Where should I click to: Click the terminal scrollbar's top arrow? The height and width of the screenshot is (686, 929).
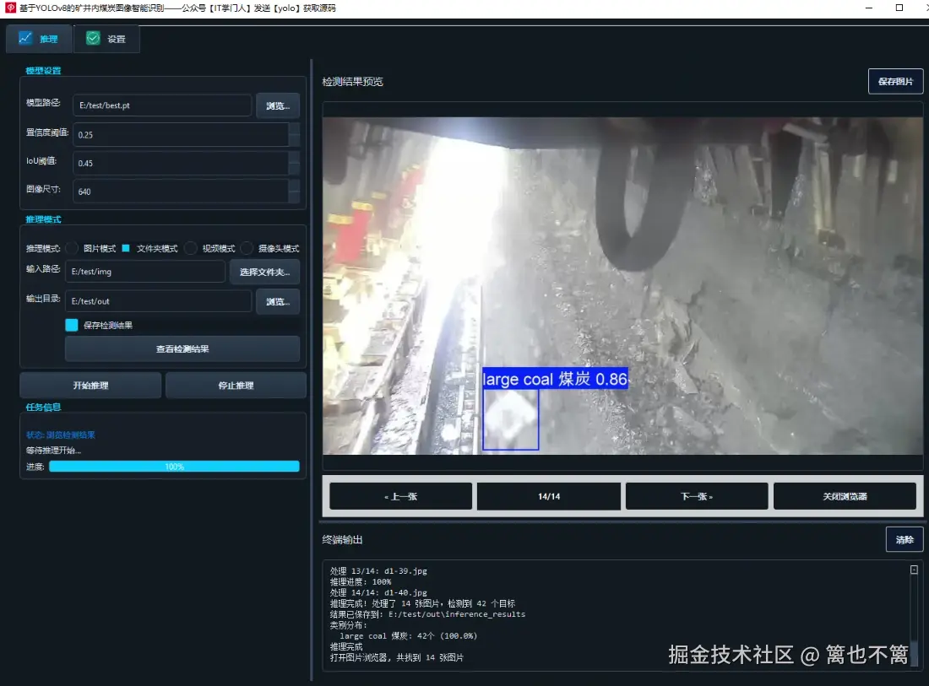914,570
